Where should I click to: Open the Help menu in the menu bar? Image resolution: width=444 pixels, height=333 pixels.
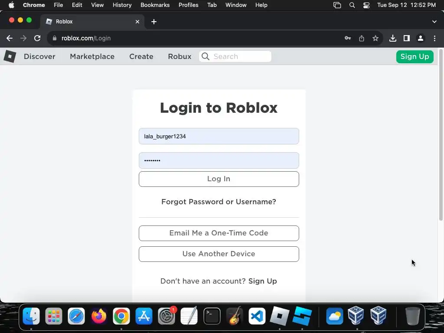click(x=261, y=5)
